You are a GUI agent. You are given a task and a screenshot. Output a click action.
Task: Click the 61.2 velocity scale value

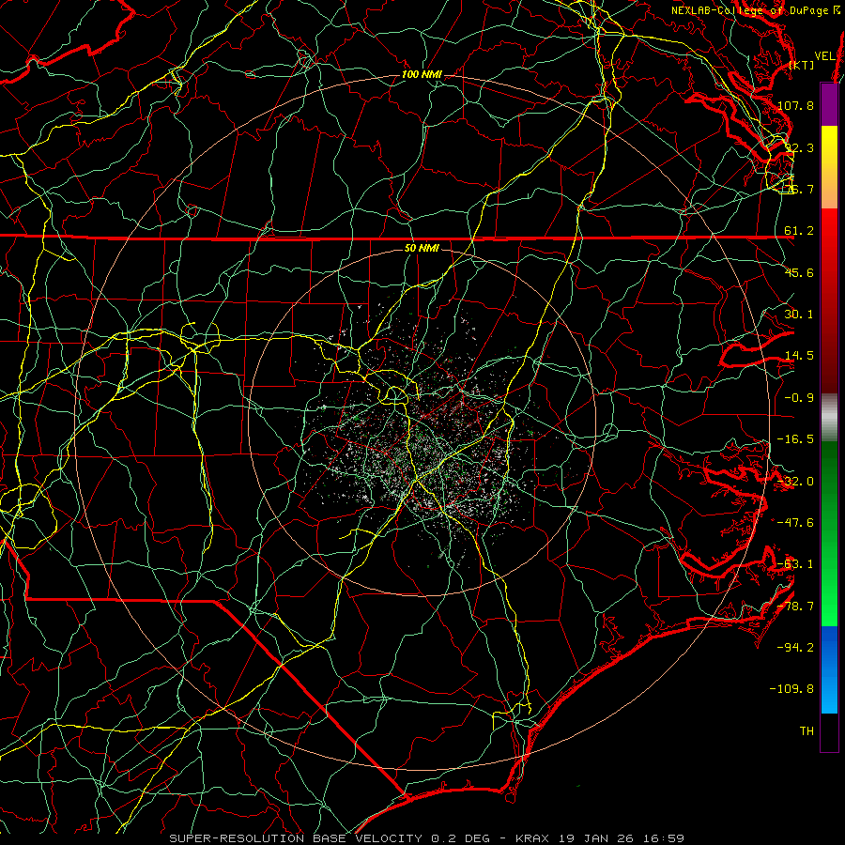pos(799,231)
